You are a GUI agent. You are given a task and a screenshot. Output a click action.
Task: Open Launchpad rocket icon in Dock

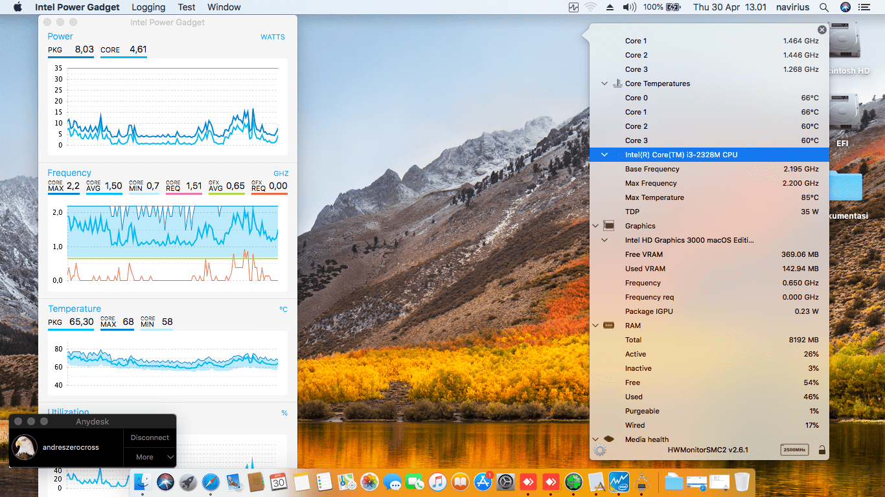(x=188, y=481)
